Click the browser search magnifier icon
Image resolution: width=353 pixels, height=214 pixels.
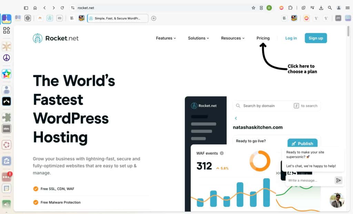pos(330,8)
